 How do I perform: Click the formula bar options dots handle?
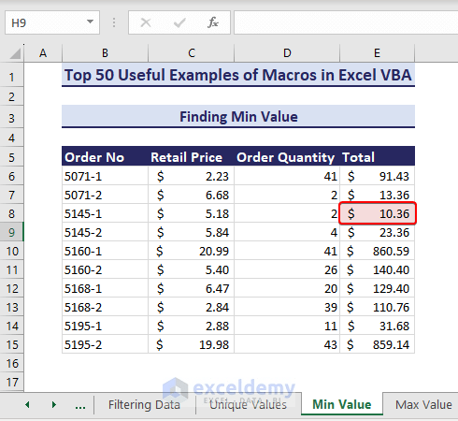click(x=114, y=22)
